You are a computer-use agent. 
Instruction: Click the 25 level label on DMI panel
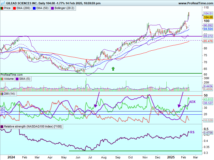[x=2, y=109]
